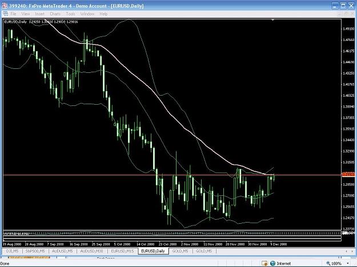Click the MetaTrader app icon in title bar
Image resolution: width=357 pixels, height=267 pixels.
click(5, 6)
